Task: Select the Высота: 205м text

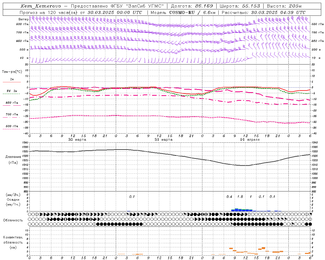Action: pyautogui.click(x=284, y=6)
